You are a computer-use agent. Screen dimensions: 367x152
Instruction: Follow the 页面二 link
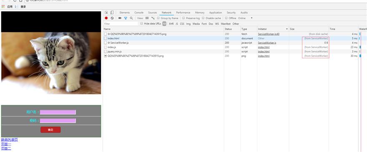point(6,148)
